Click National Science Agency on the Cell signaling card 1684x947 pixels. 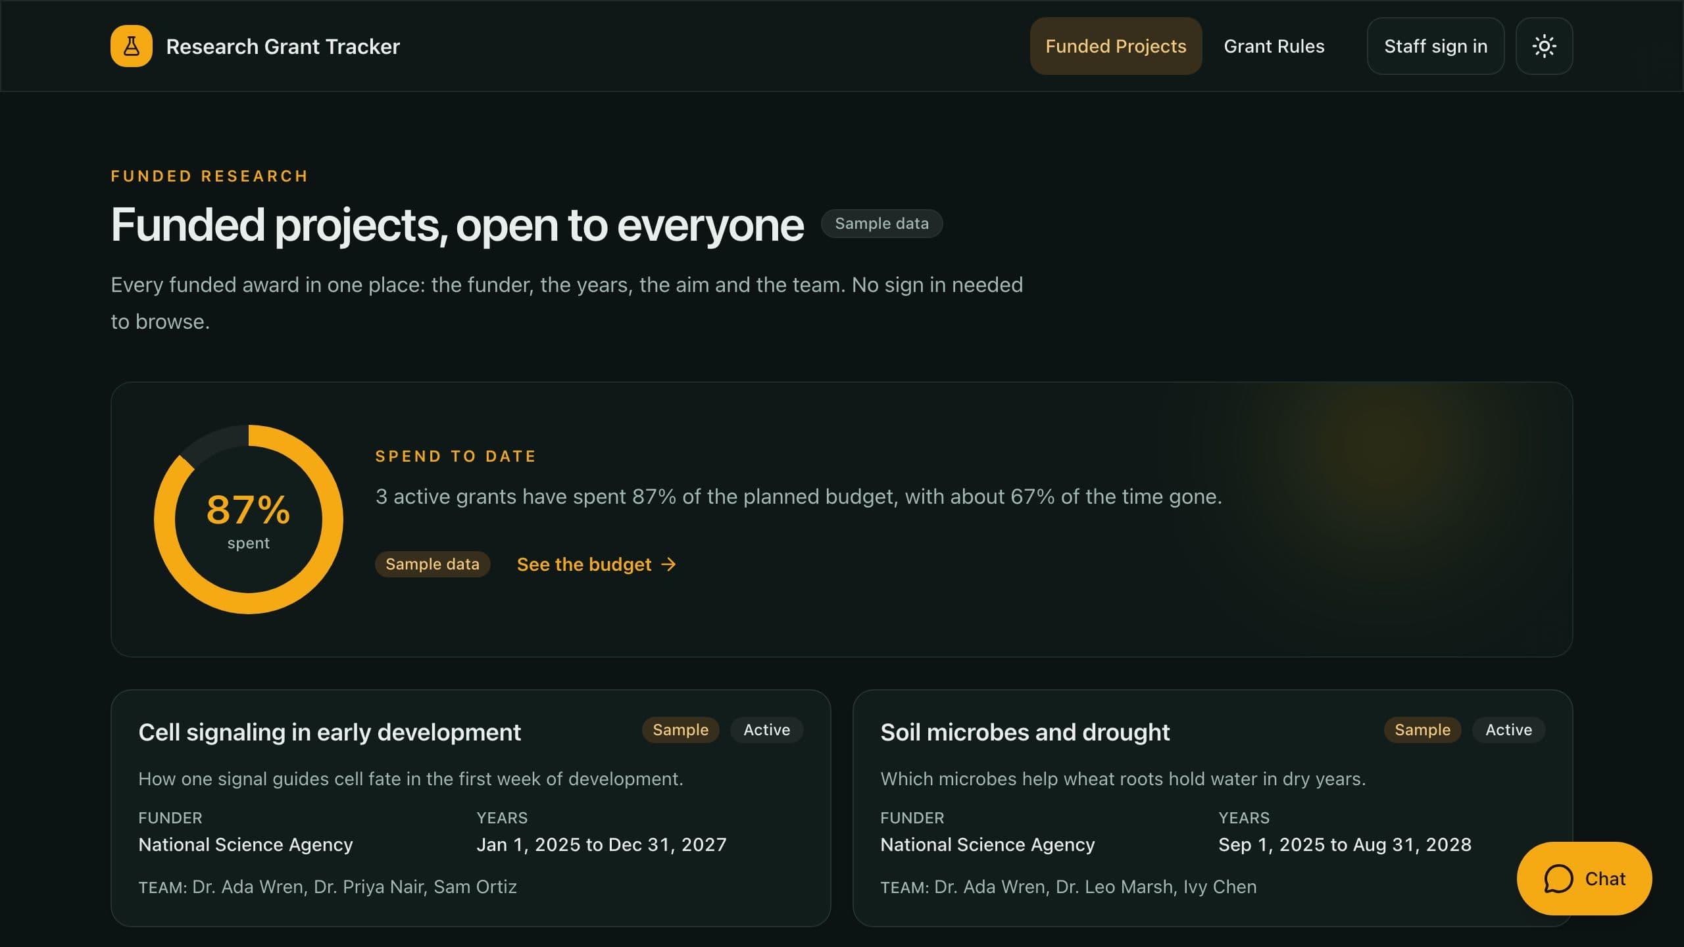(245, 844)
